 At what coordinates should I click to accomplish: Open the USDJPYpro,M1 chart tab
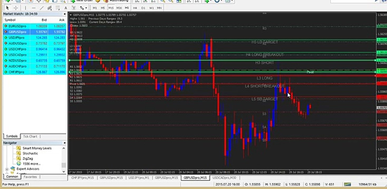(x=138, y=178)
